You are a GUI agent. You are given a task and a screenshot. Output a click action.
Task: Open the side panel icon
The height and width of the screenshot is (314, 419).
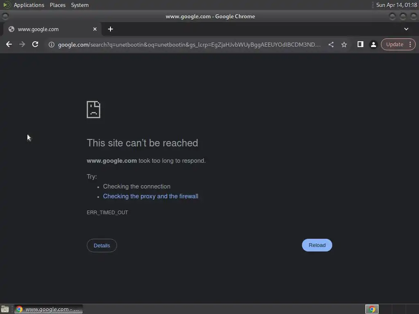coord(360,44)
